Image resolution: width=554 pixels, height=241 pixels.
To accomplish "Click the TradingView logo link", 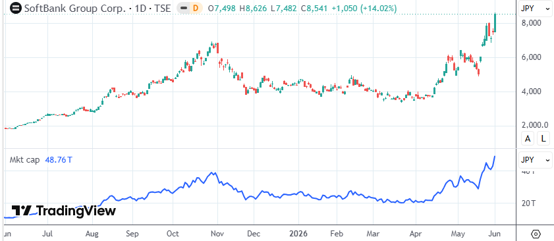I will [64, 211].
